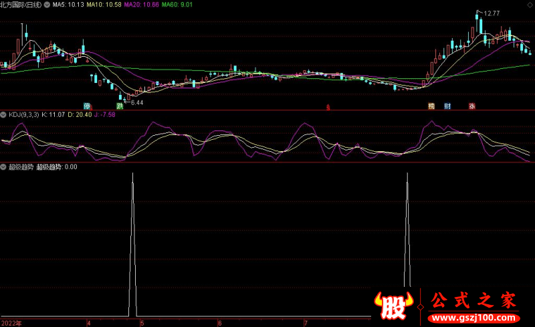Click the 跌 (limit-down) event marker icon

pyautogui.click(x=120, y=106)
